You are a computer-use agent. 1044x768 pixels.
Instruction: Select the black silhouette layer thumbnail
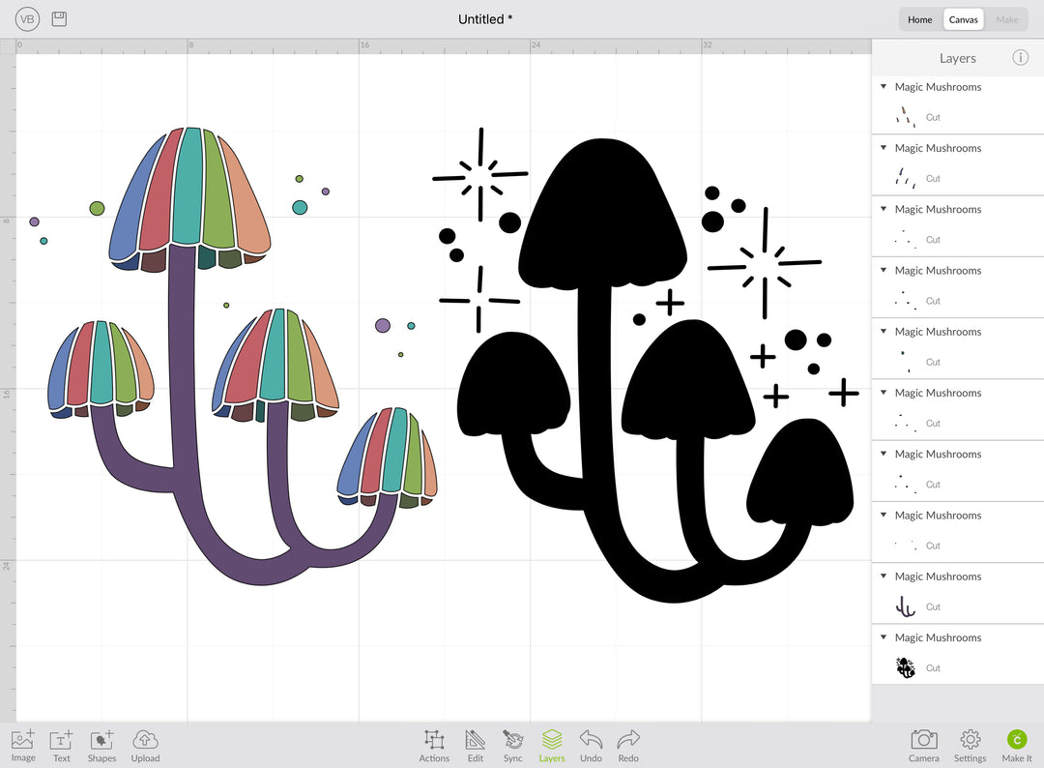coord(906,667)
